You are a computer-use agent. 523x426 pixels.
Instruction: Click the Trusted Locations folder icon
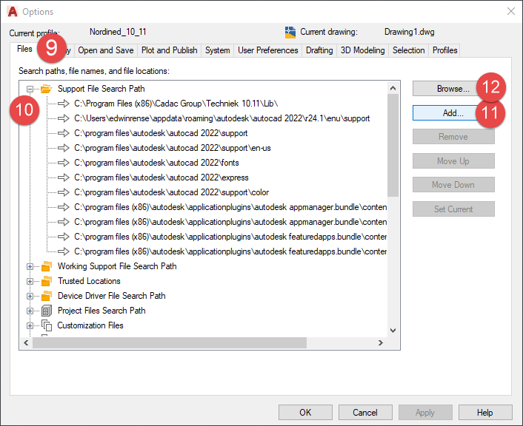click(x=47, y=281)
